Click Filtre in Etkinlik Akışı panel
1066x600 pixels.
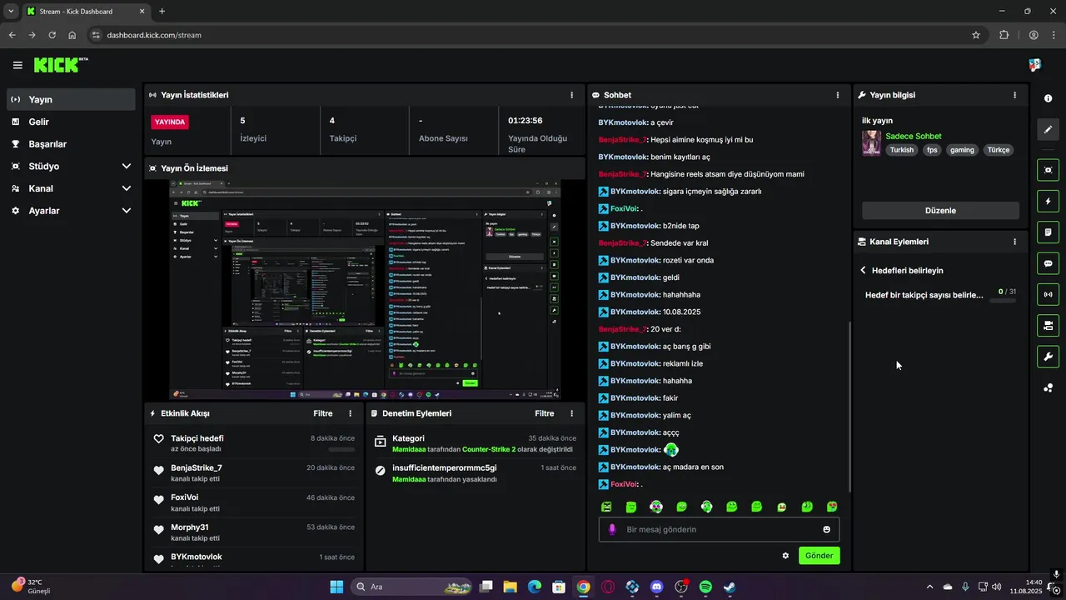(x=322, y=413)
